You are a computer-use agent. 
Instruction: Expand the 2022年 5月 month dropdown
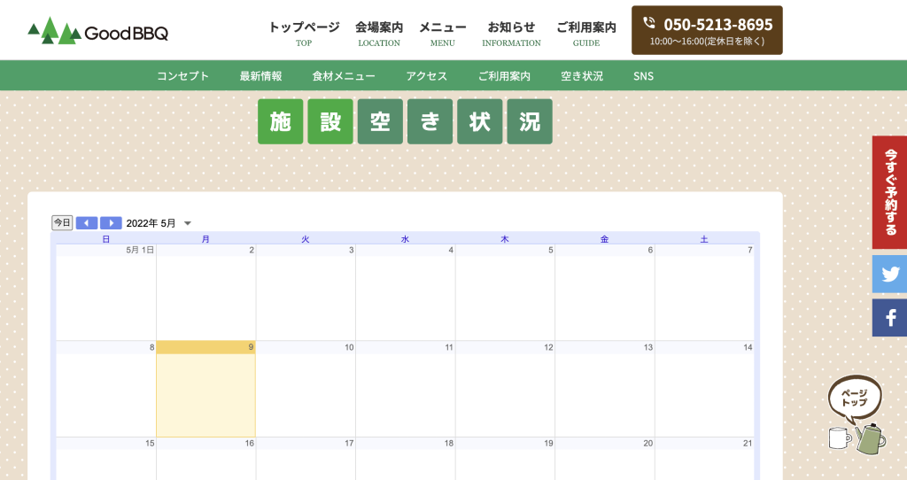(x=187, y=223)
